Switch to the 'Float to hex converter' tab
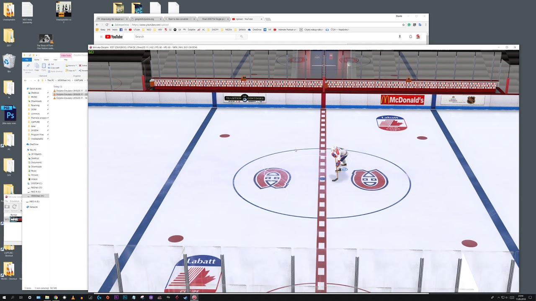This screenshot has width=536, height=301. (x=180, y=19)
